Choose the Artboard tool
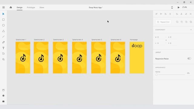This screenshot has width=194, height=109. 3,54
